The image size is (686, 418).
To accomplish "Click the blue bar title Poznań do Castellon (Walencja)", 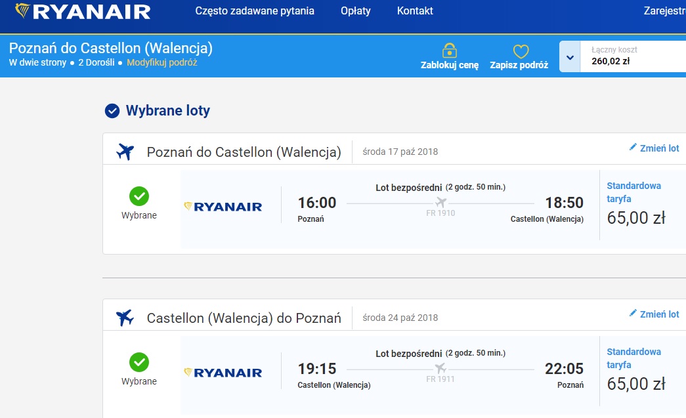I will point(111,48).
